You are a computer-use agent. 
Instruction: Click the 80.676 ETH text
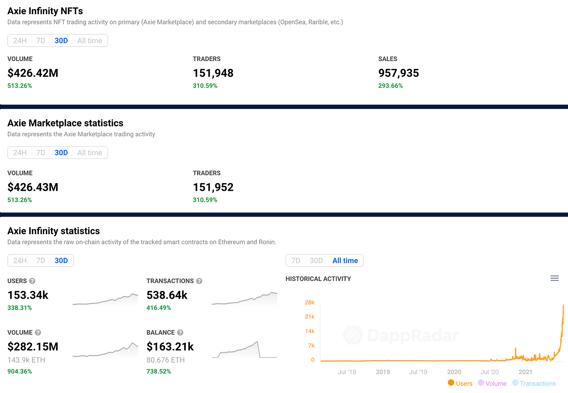[x=166, y=360]
